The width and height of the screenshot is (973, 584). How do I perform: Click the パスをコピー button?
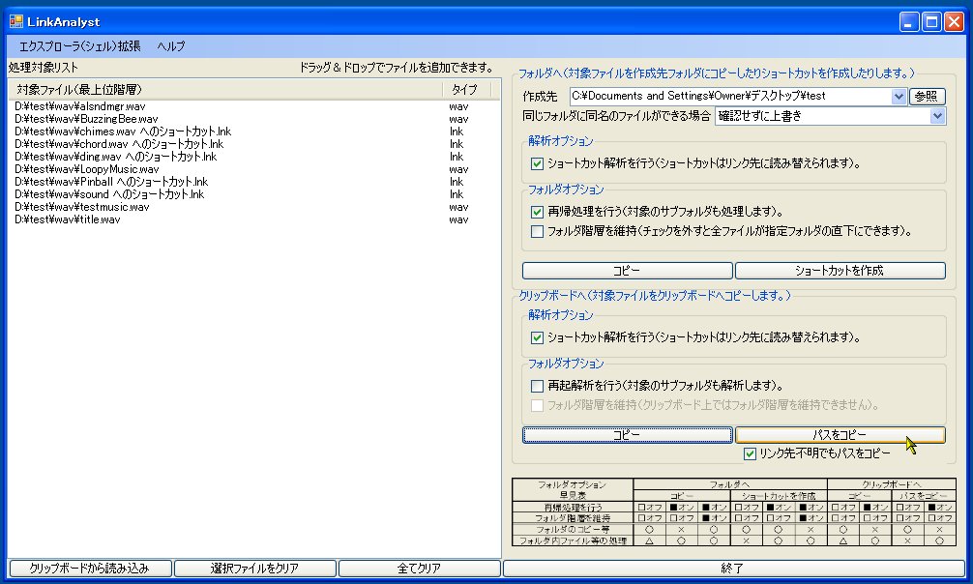pos(840,435)
